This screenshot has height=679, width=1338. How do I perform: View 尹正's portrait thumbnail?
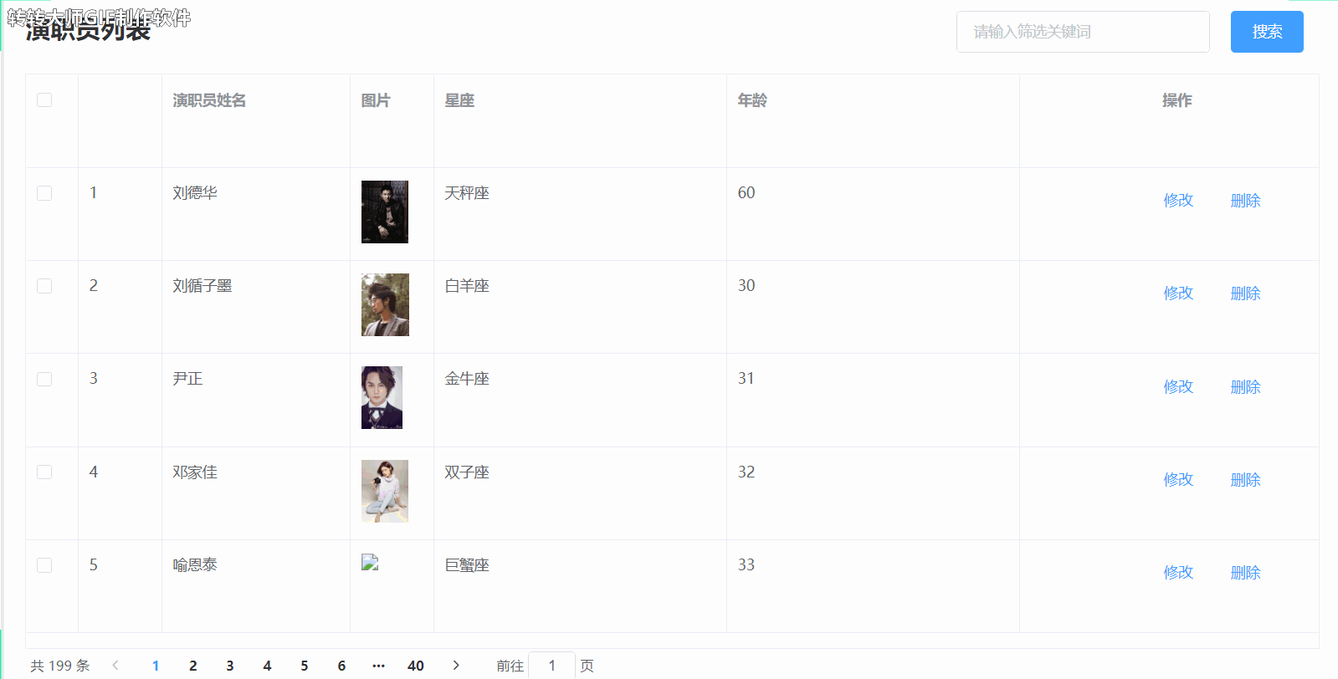(x=382, y=398)
